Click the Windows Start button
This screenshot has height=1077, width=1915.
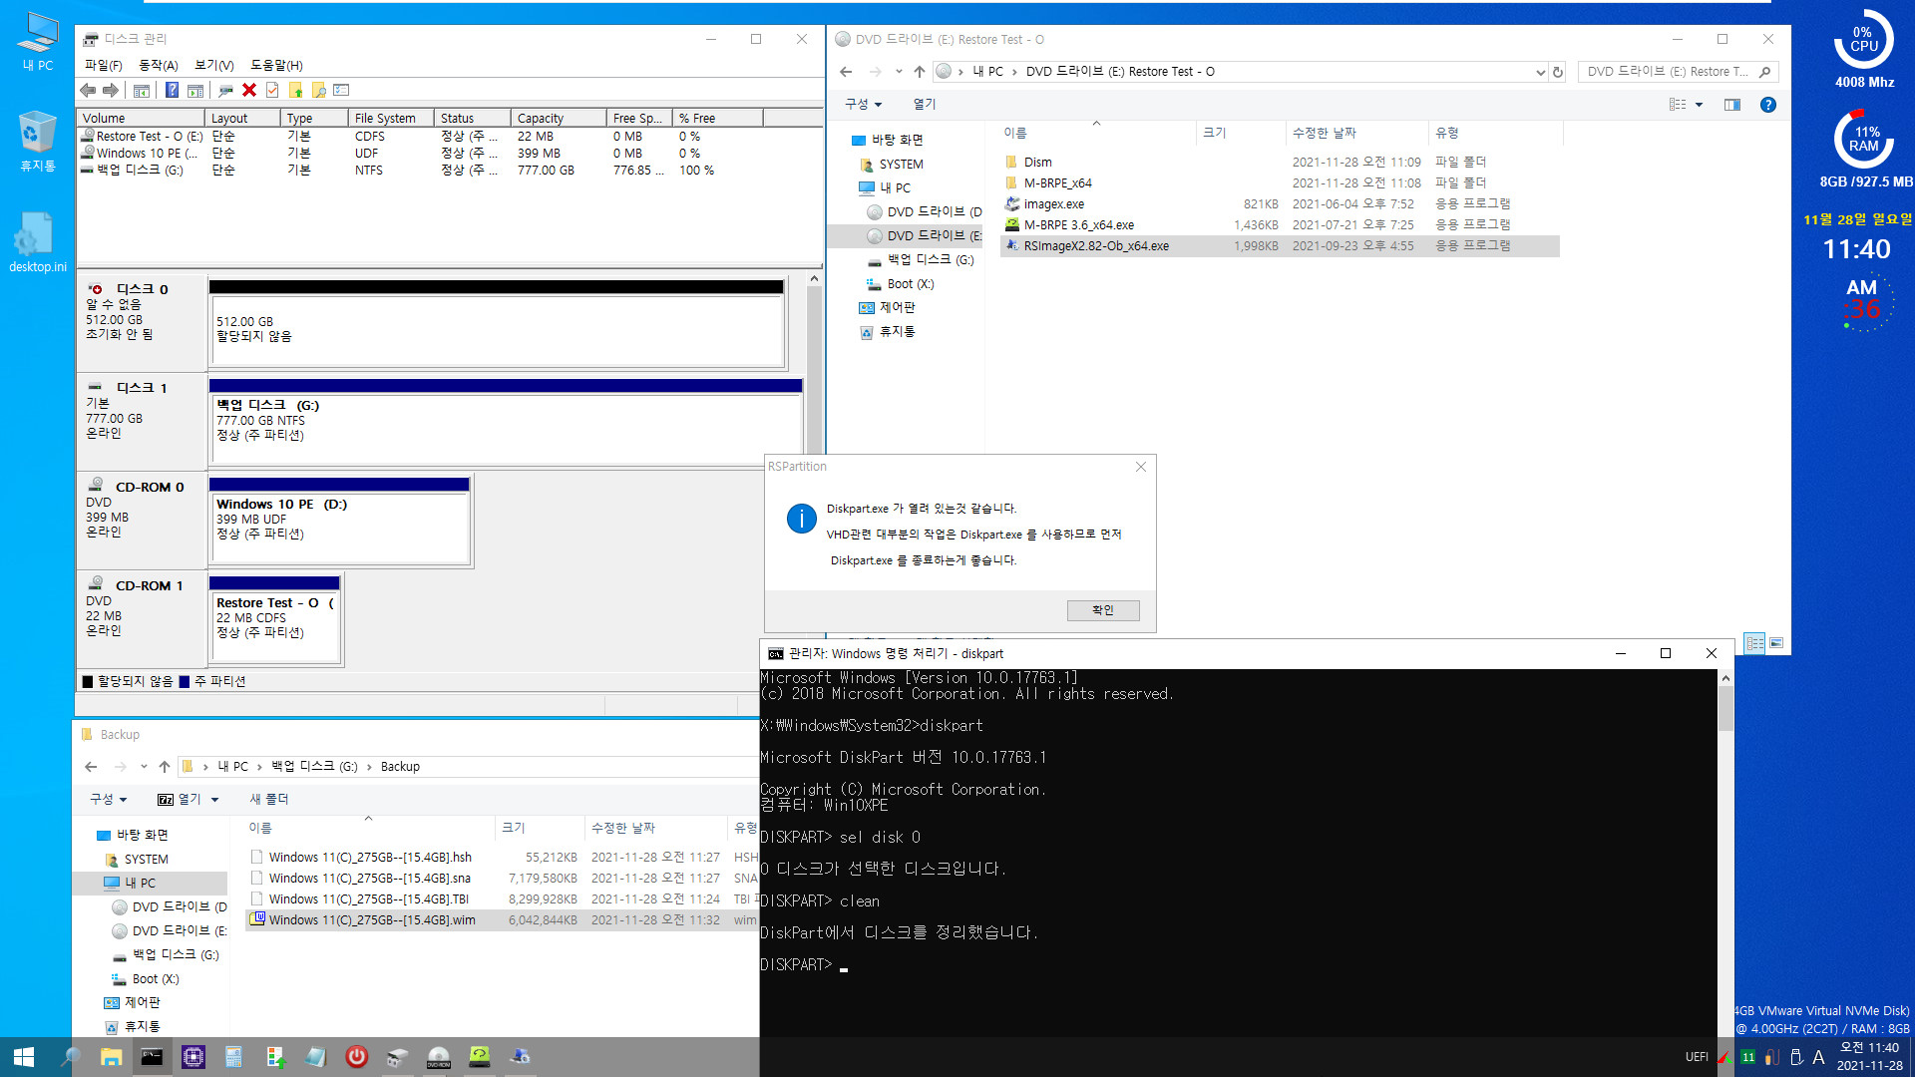pos(24,1057)
